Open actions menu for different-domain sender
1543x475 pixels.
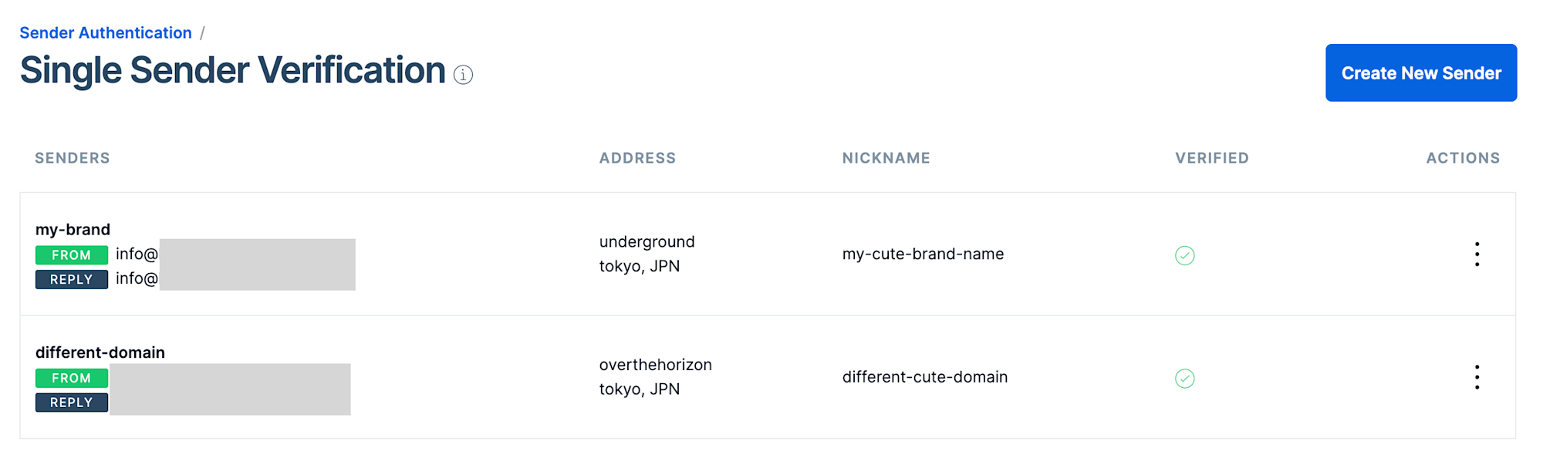tap(1477, 378)
